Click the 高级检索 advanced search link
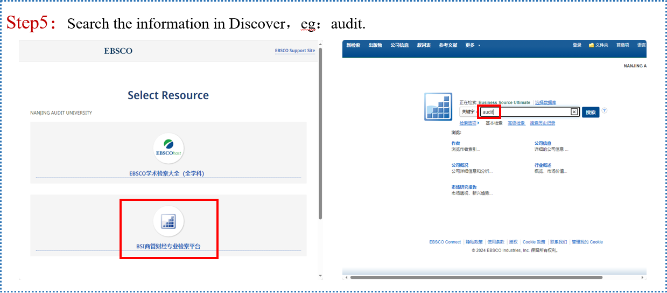 tap(516, 123)
